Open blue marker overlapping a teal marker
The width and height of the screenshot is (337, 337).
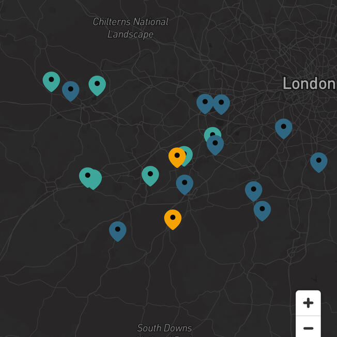pyautogui.click(x=215, y=144)
